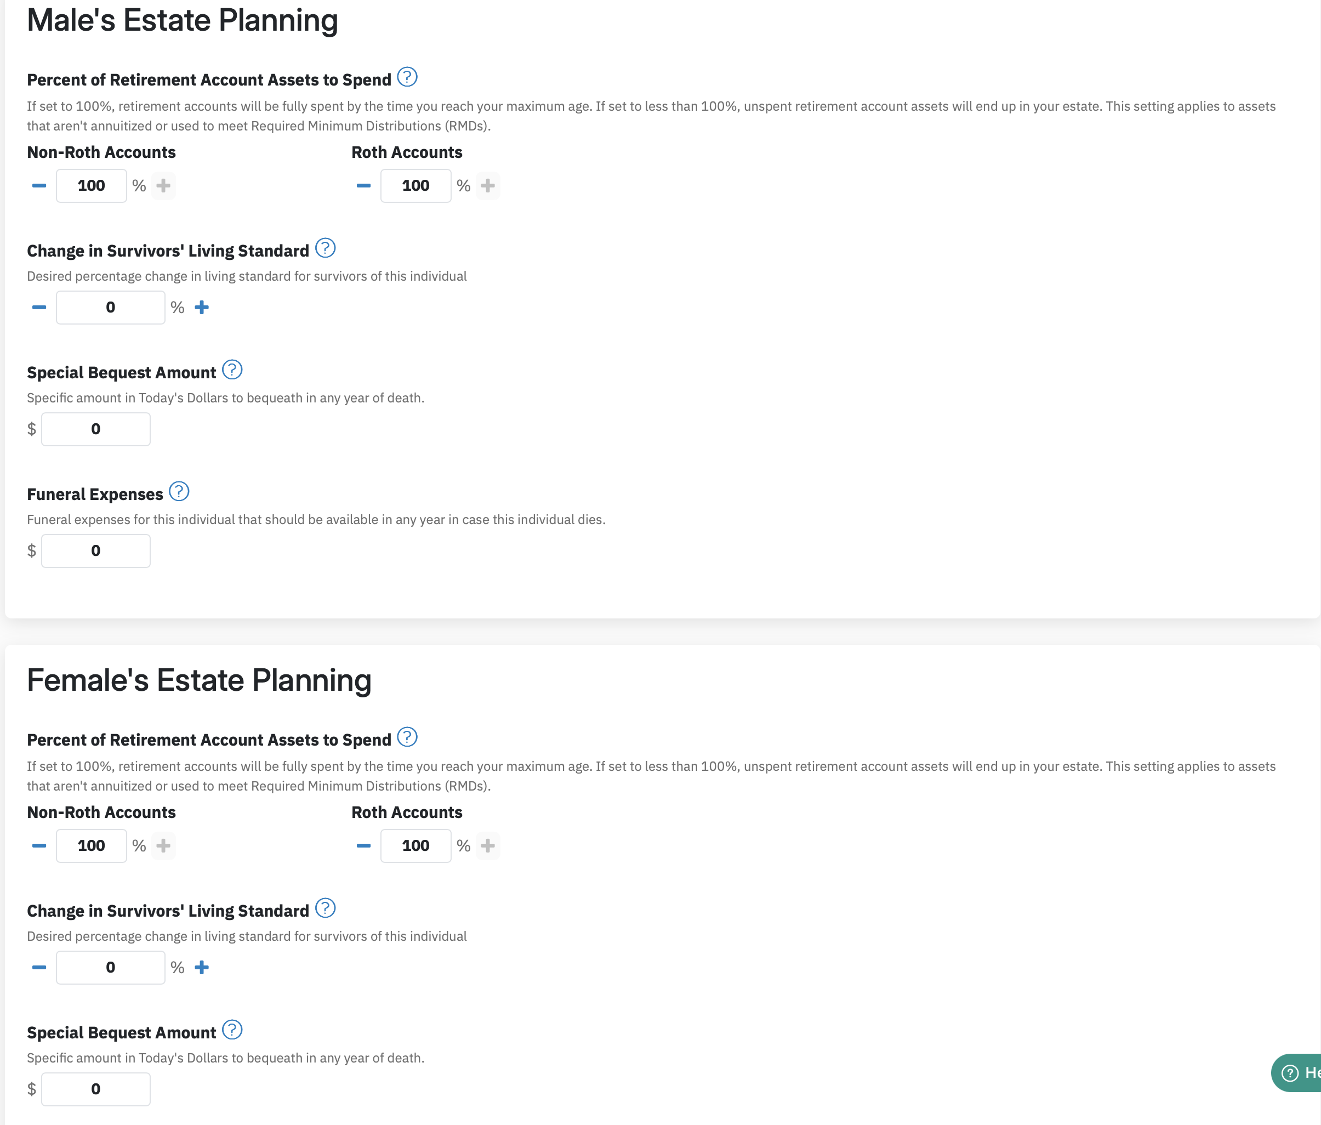This screenshot has height=1125, width=1321.
Task: Decrease Male's Survivors' Living Standard percentage
Action: point(39,308)
